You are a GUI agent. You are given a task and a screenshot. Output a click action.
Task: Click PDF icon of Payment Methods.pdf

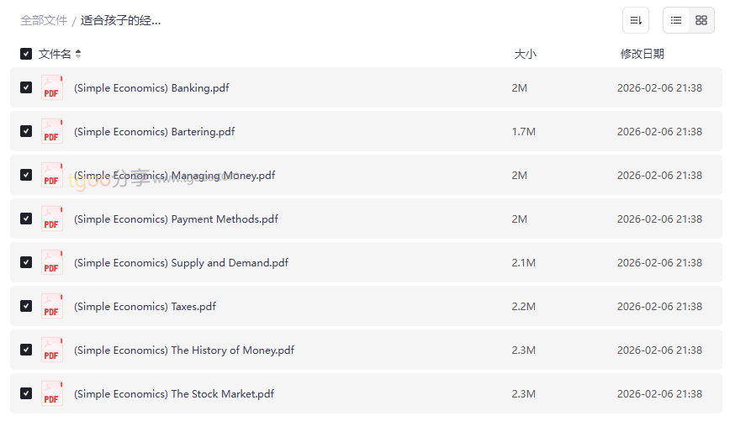[x=52, y=219]
